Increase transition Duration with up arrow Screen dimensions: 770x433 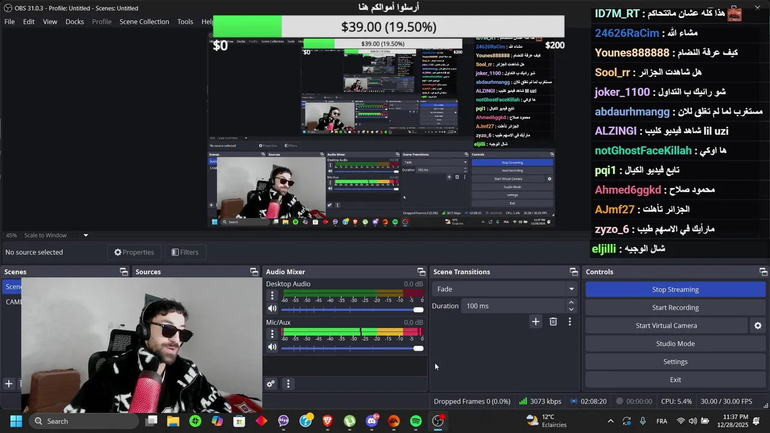[x=571, y=302]
